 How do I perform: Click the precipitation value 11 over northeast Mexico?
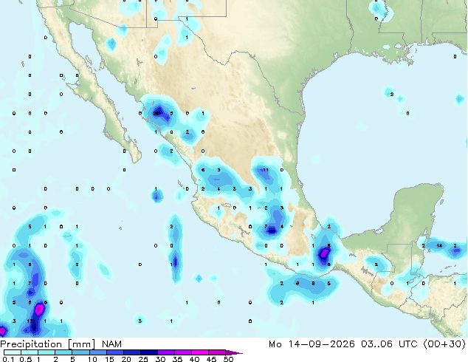[x=266, y=170]
